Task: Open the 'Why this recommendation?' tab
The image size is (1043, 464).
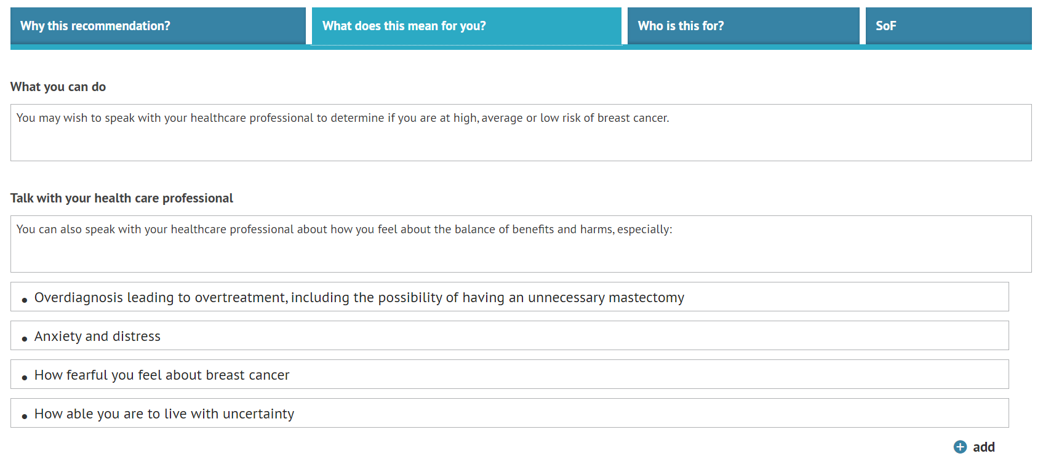Action: (158, 25)
